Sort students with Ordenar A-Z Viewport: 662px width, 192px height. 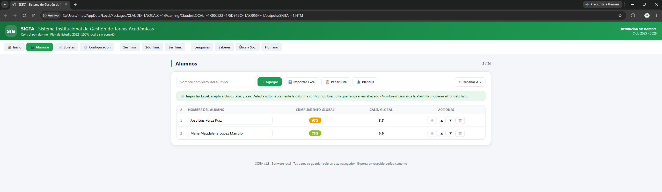coord(470,82)
